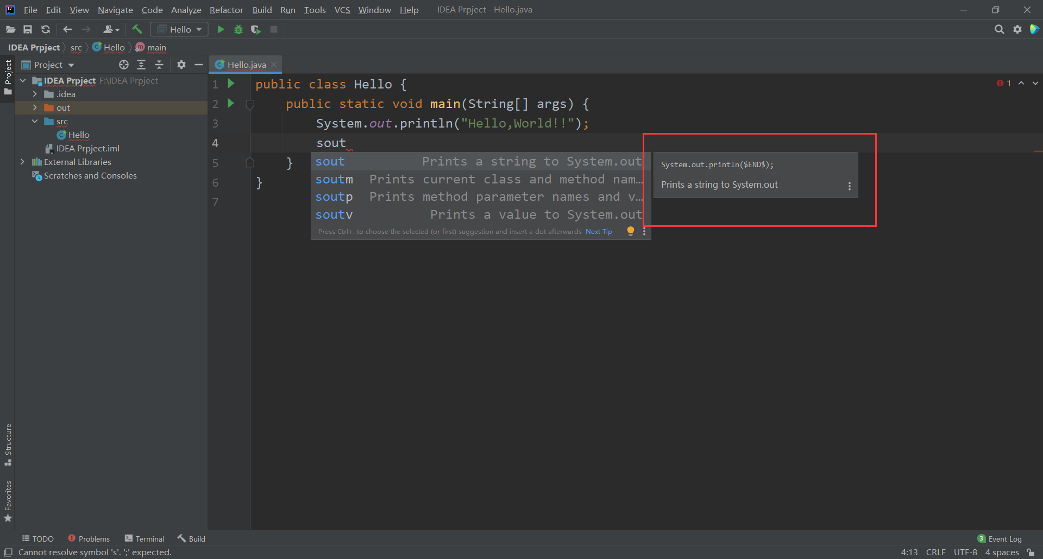Click the error indicator showing 1
The width and height of the screenshot is (1043, 559).
(1004, 83)
